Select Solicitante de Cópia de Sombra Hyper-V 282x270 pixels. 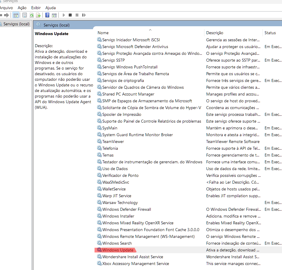[x=152, y=108]
